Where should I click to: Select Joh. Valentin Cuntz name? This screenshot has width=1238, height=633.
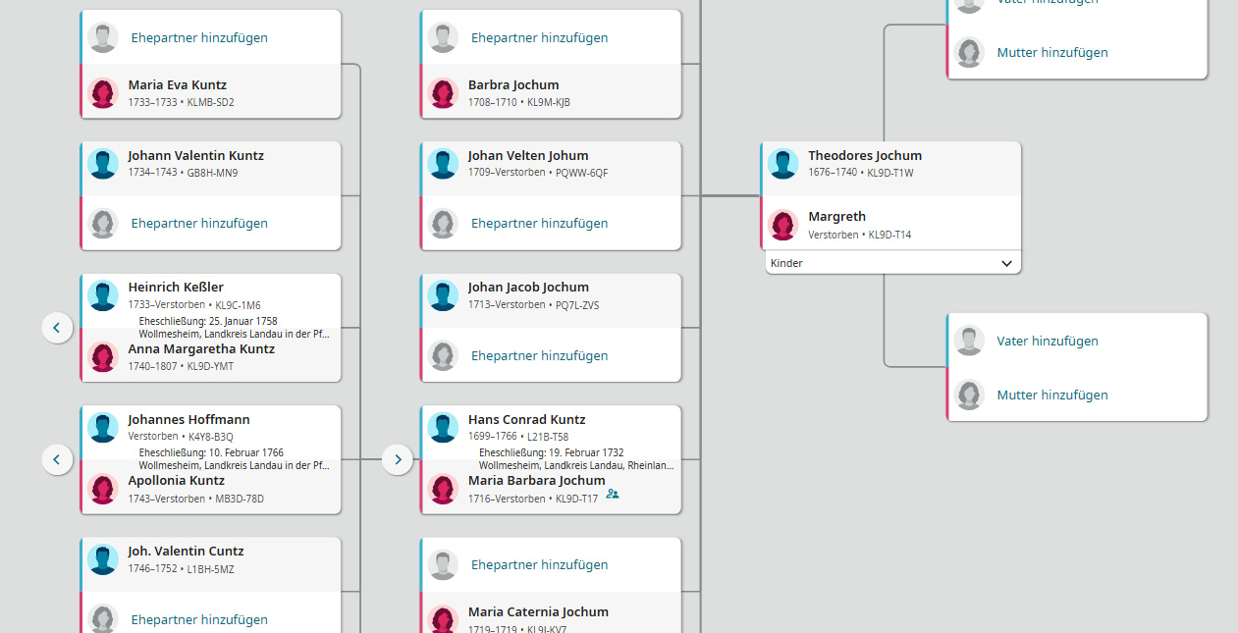click(186, 551)
